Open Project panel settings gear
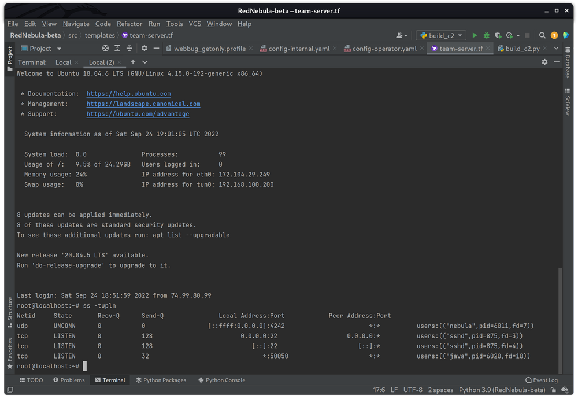Viewport: 578px width, 399px height. 144,48
